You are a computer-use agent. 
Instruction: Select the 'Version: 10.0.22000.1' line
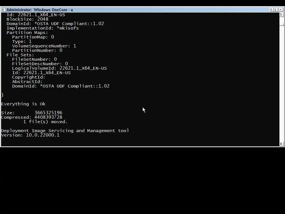tap(30, 135)
